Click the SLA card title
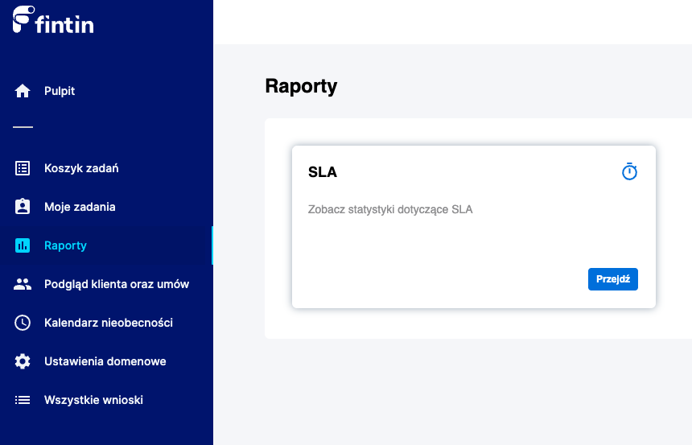This screenshot has height=445, width=692. [323, 172]
